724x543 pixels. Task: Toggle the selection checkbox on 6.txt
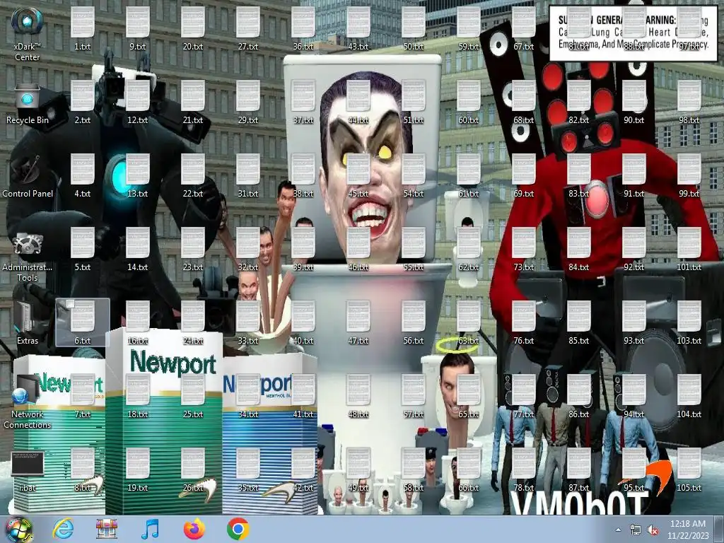pyautogui.click(x=70, y=304)
